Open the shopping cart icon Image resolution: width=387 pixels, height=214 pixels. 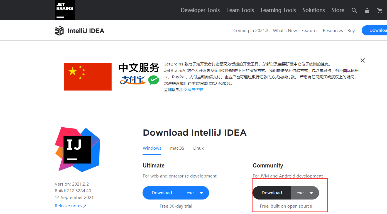[x=380, y=10]
